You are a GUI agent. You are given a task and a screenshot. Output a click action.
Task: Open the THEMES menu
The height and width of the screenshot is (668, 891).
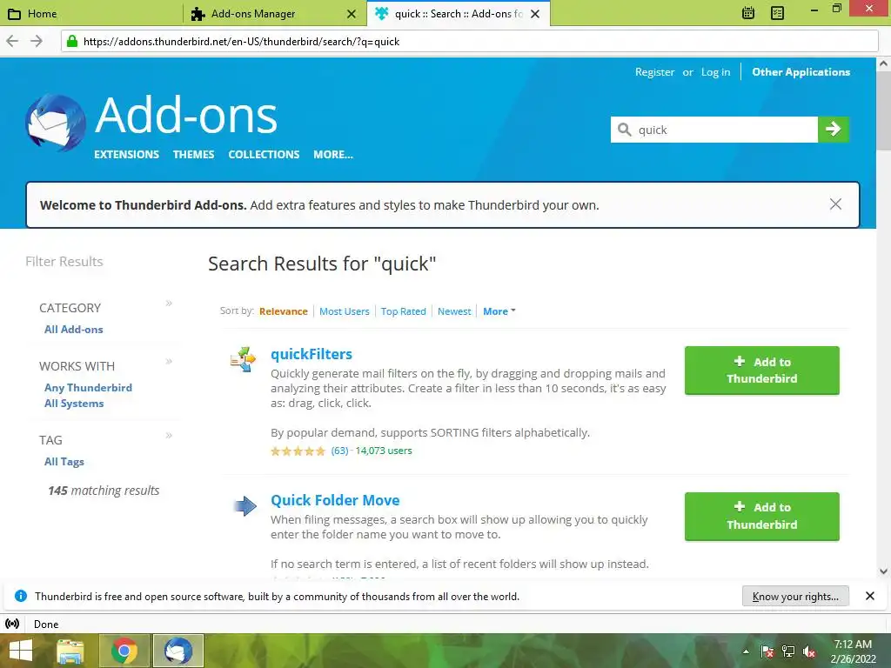[194, 155]
